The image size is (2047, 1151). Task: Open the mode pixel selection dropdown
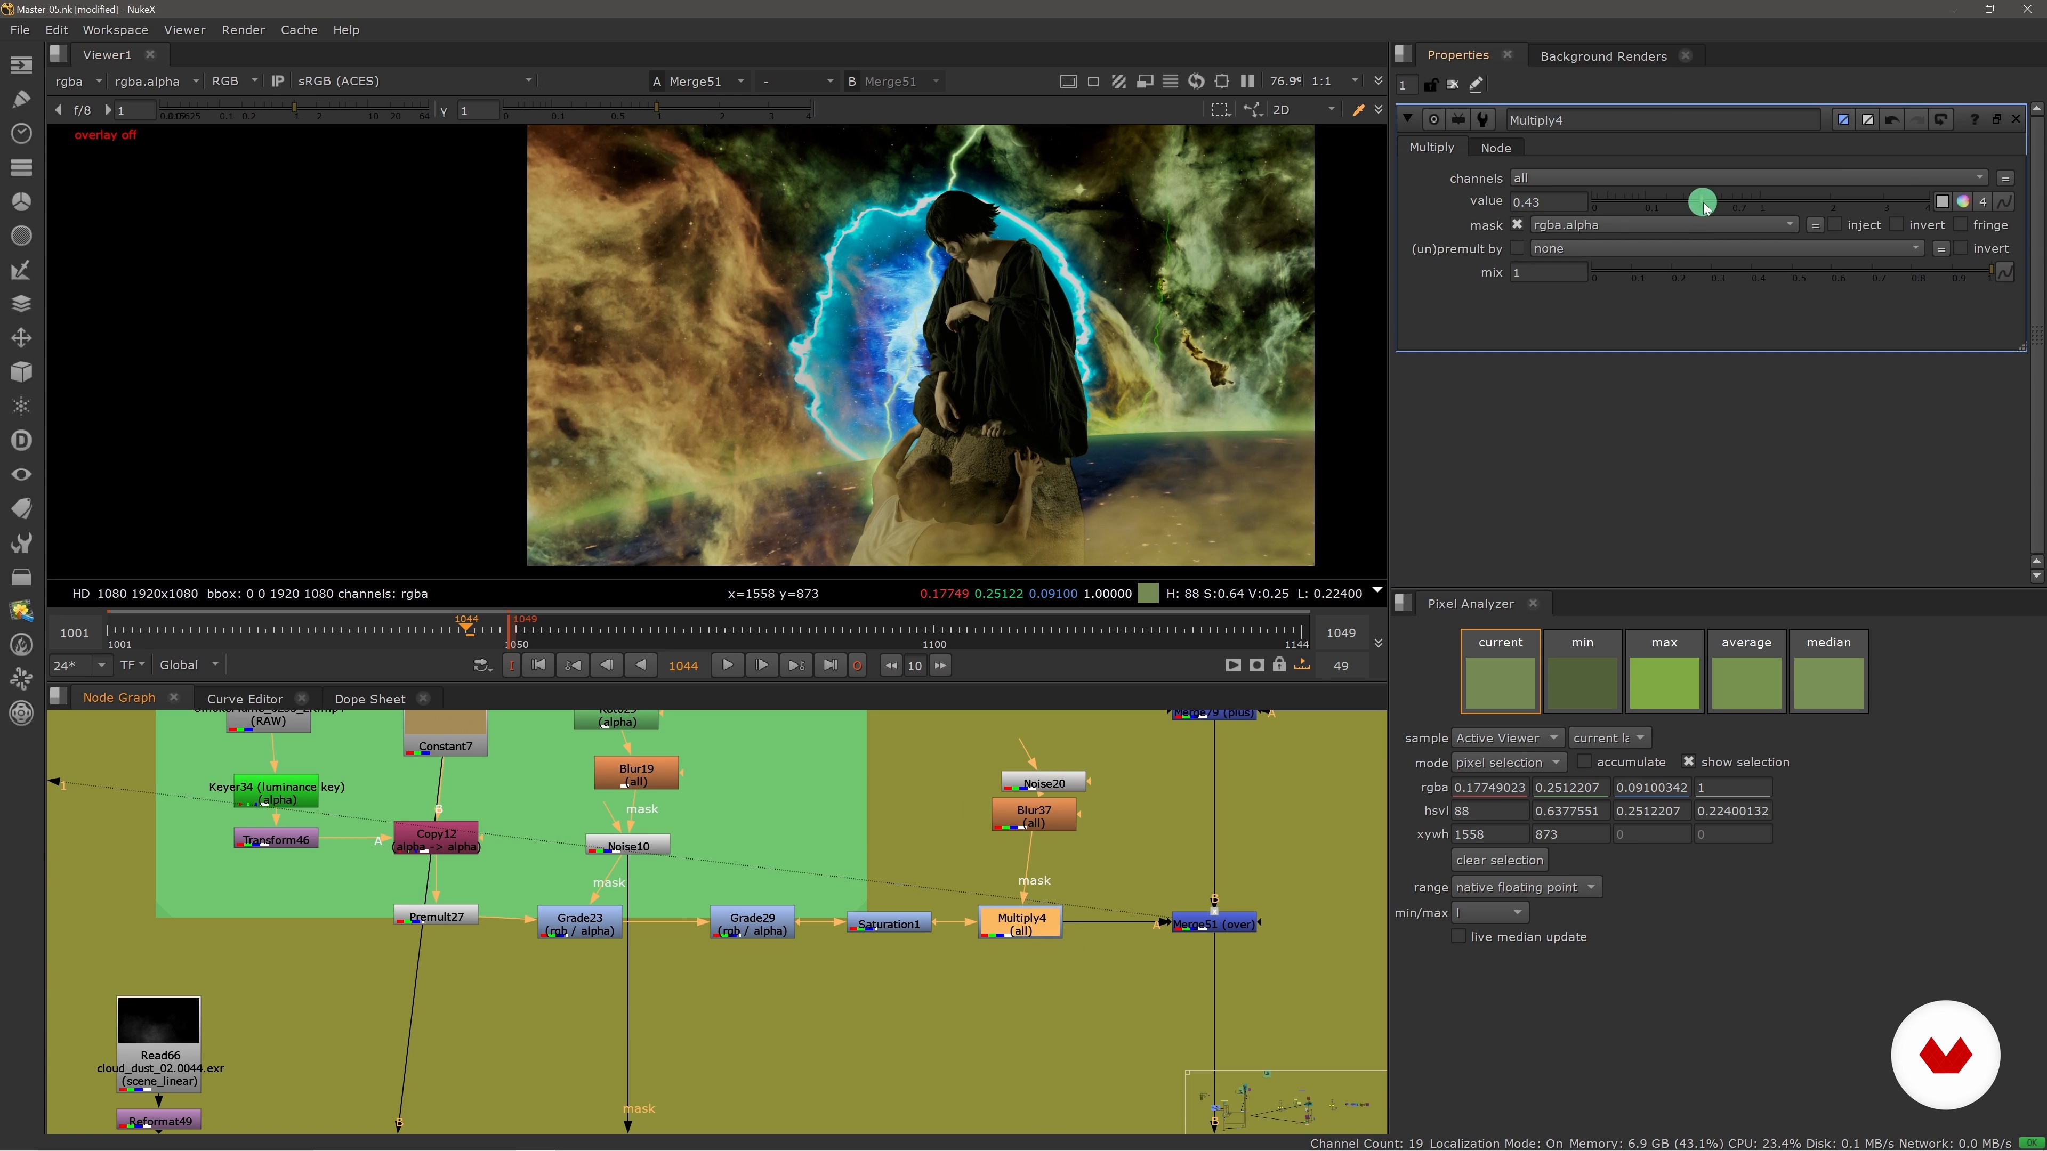click(1508, 762)
